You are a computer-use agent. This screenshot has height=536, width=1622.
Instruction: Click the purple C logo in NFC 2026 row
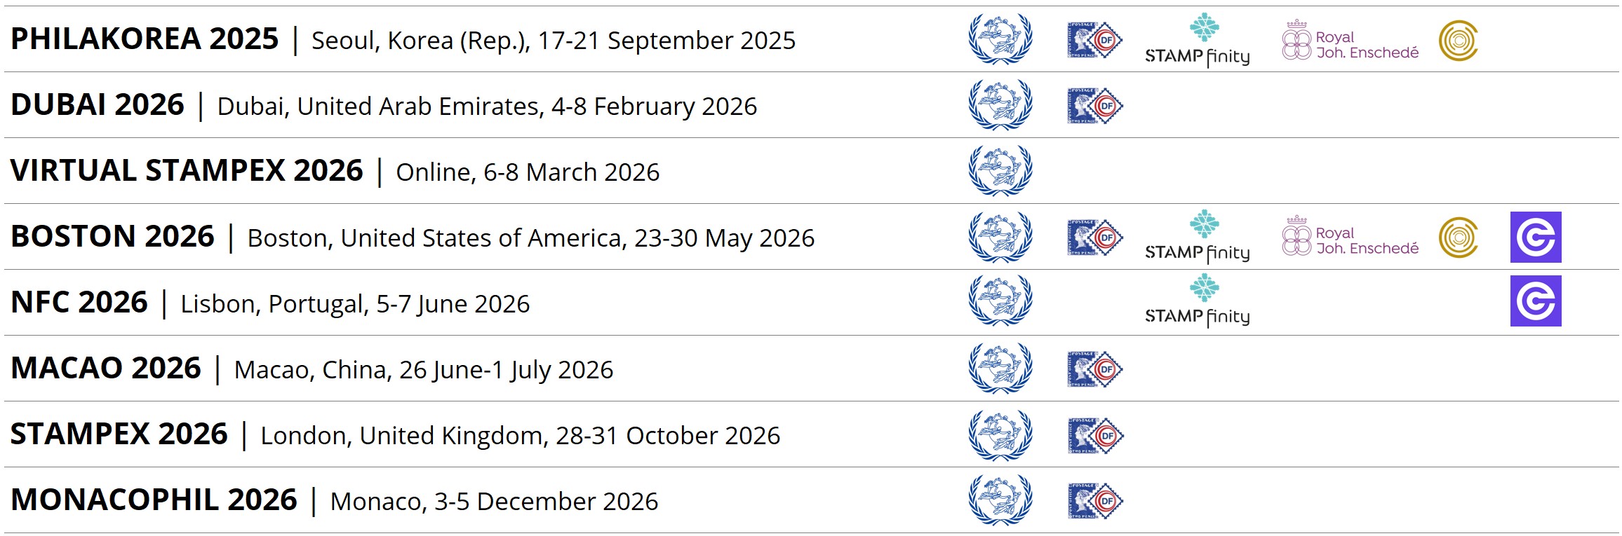click(1536, 301)
